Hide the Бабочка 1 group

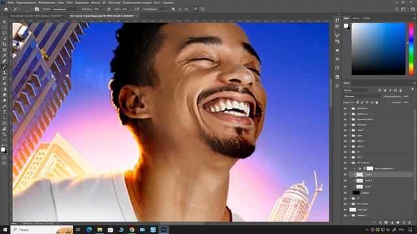tap(345, 114)
